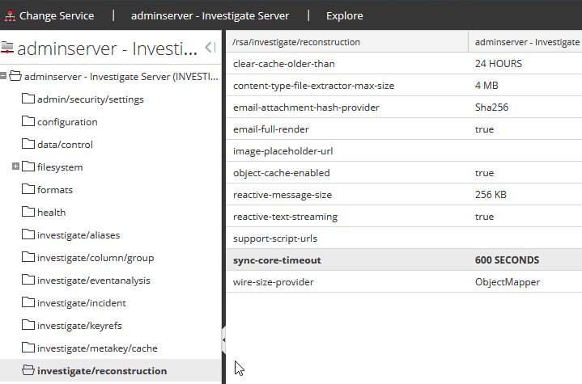Click the configuration folder icon
The height and width of the screenshot is (384, 582).
(28, 122)
